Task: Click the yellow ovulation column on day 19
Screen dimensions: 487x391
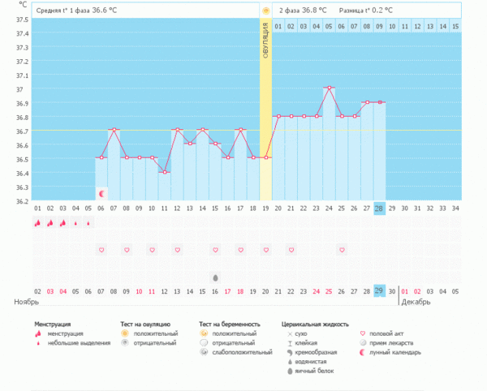Action: [265, 122]
